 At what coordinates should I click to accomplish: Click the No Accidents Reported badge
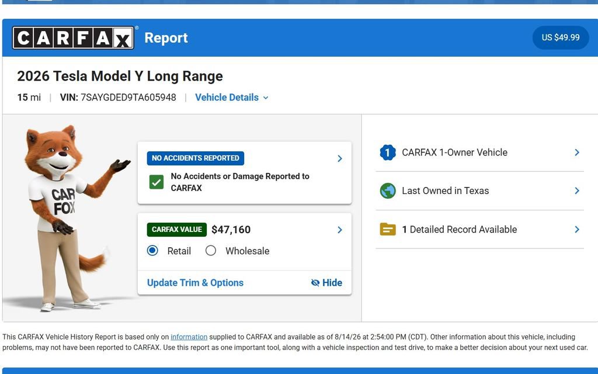(195, 158)
